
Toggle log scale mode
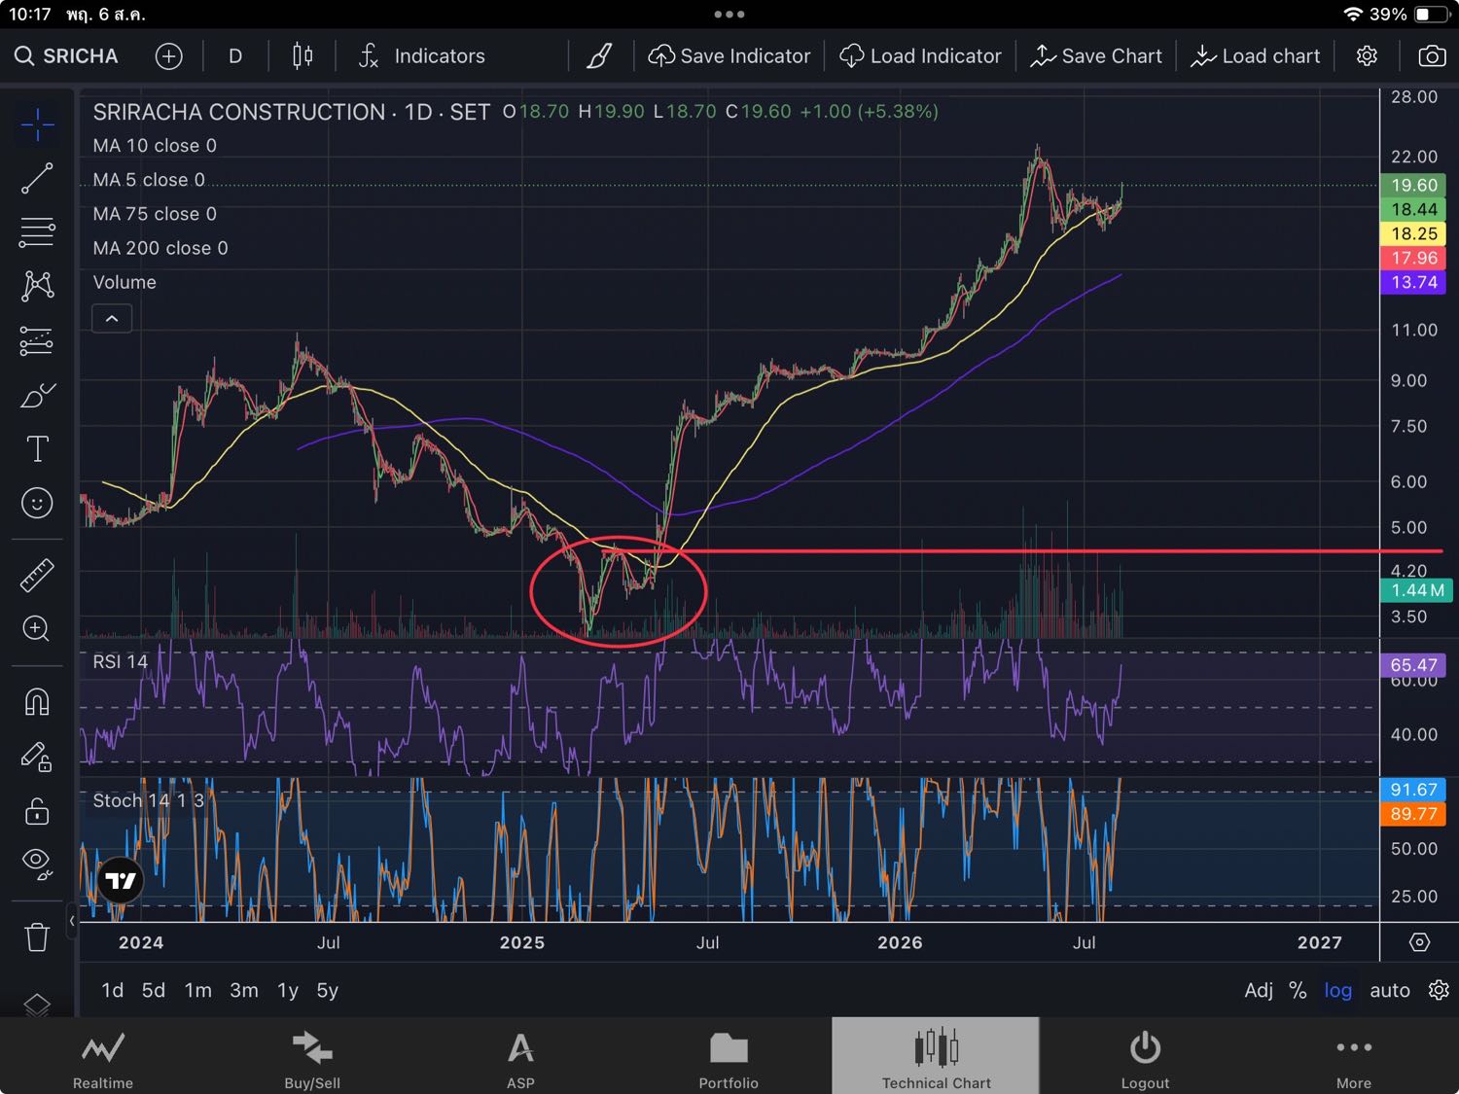point(1338,990)
